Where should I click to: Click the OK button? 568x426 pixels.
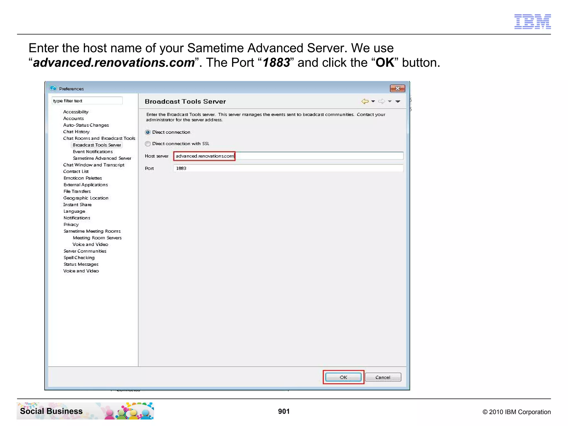pos(343,377)
